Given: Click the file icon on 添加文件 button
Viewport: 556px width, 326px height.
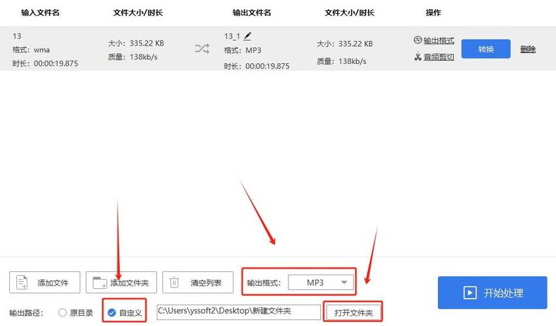Looking at the screenshot, I should tap(22, 282).
